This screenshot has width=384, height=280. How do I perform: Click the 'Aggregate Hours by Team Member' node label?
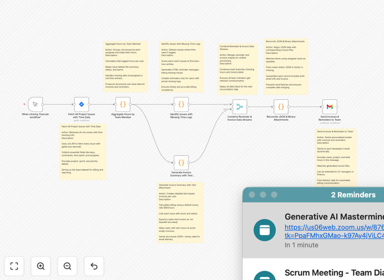[123, 116]
